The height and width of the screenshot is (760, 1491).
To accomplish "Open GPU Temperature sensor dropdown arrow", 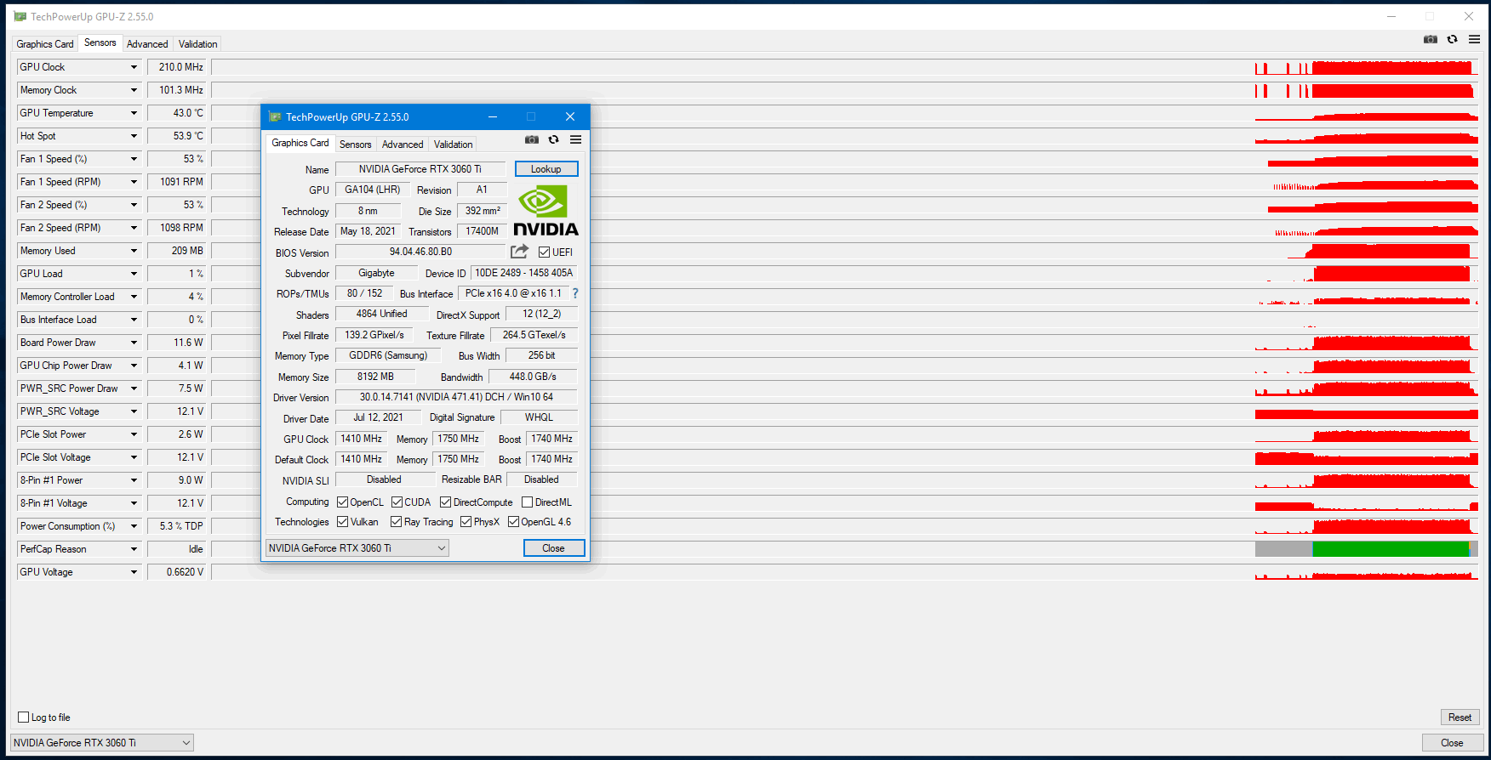I will pyautogui.click(x=134, y=113).
